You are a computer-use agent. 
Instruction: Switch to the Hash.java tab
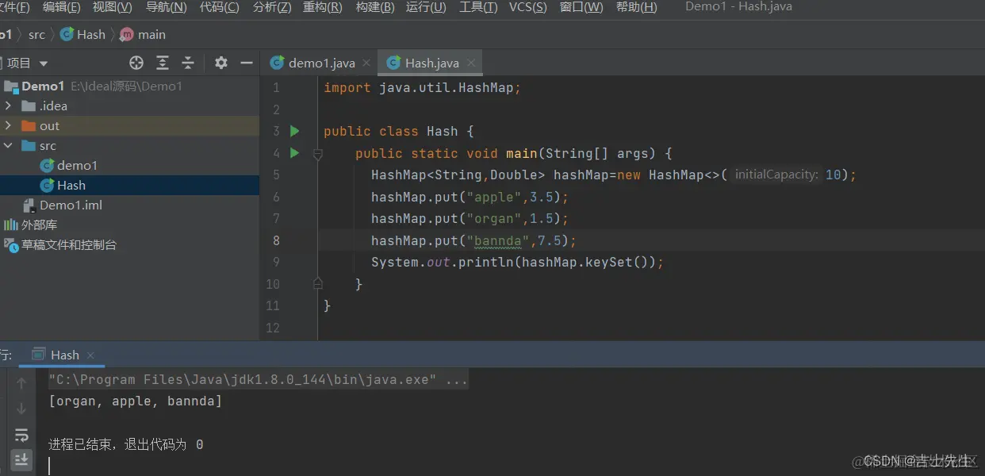pyautogui.click(x=431, y=63)
